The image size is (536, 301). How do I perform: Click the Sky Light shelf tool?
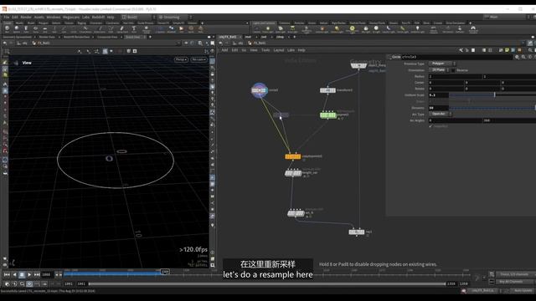tap(366, 29)
